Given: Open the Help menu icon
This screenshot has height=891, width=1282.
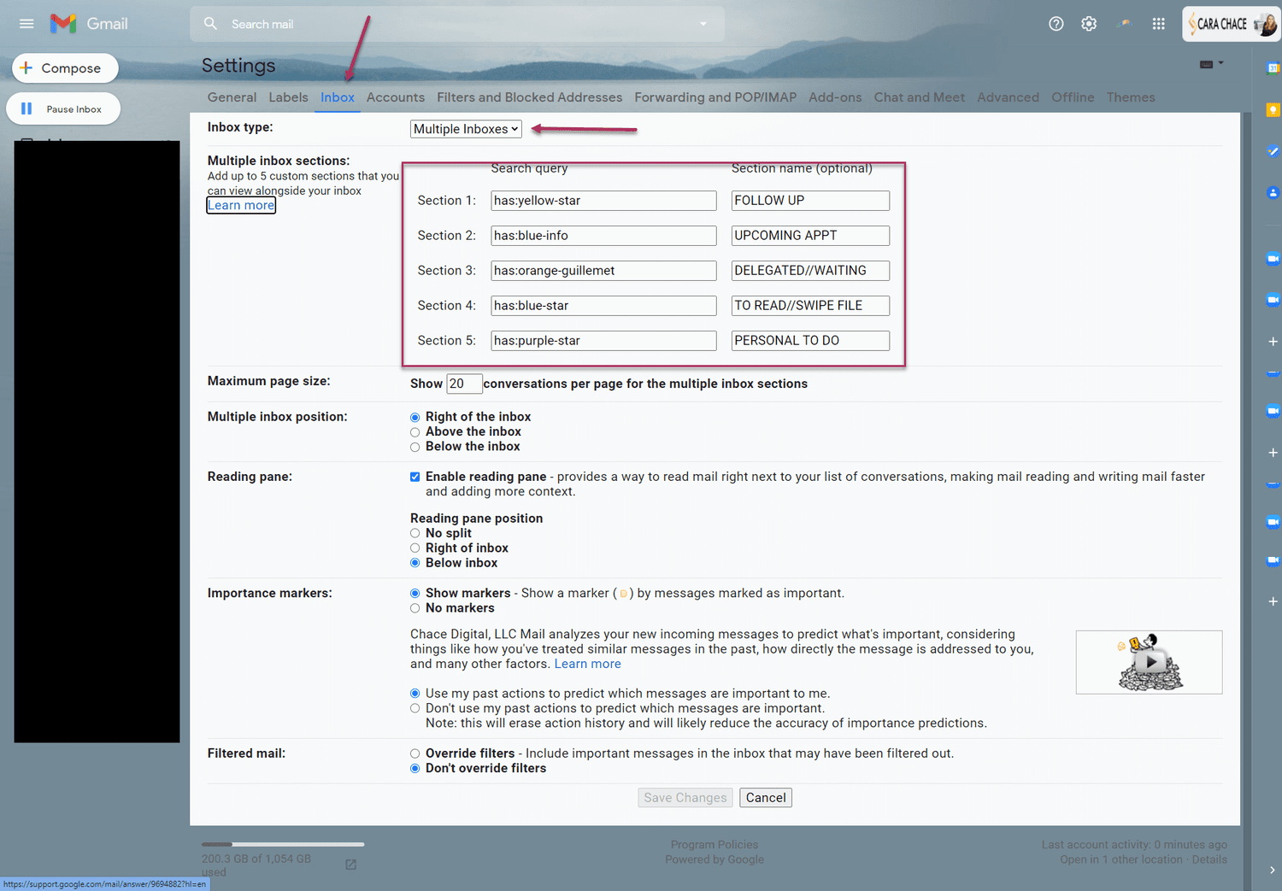Looking at the screenshot, I should click(x=1056, y=23).
